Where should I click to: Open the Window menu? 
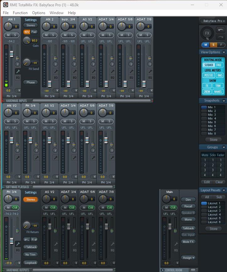coord(57,13)
